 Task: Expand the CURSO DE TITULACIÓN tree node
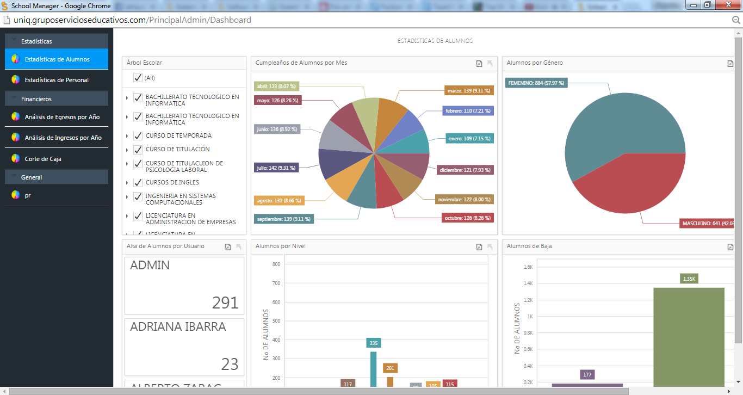[x=127, y=149]
